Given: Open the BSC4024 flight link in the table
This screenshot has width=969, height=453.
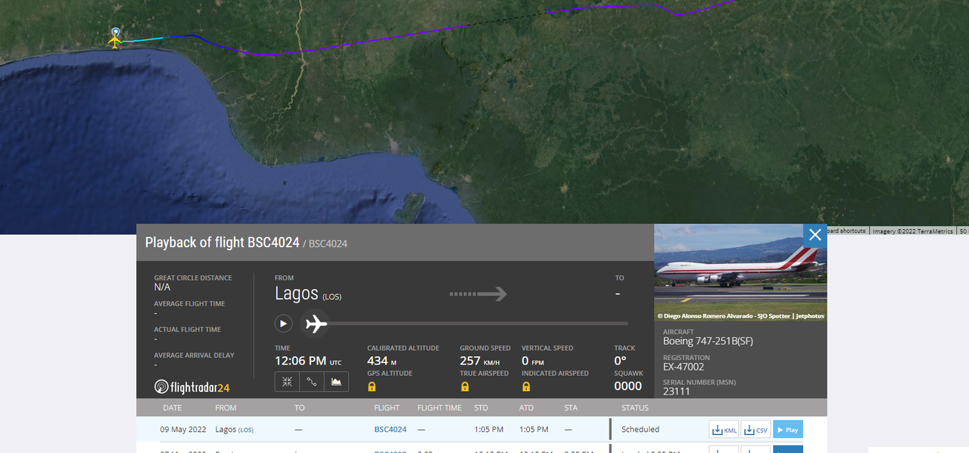Looking at the screenshot, I should [x=391, y=430].
